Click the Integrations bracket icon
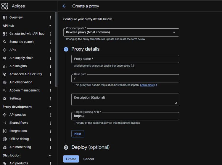Screen dimensions: 222x165 pos(5,131)
